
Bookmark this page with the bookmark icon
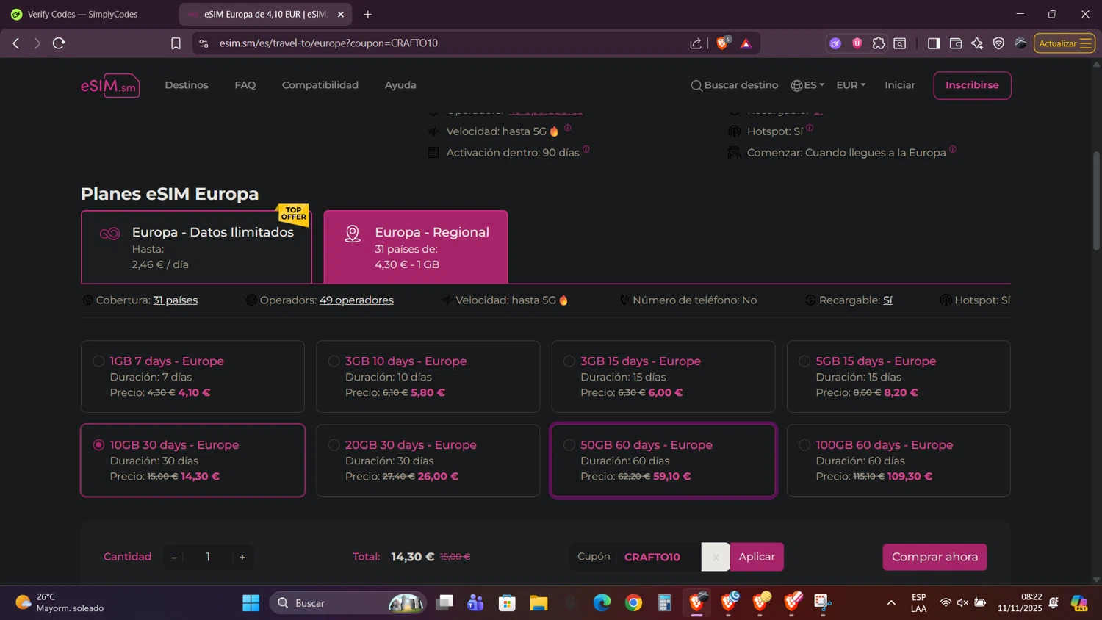click(x=176, y=43)
